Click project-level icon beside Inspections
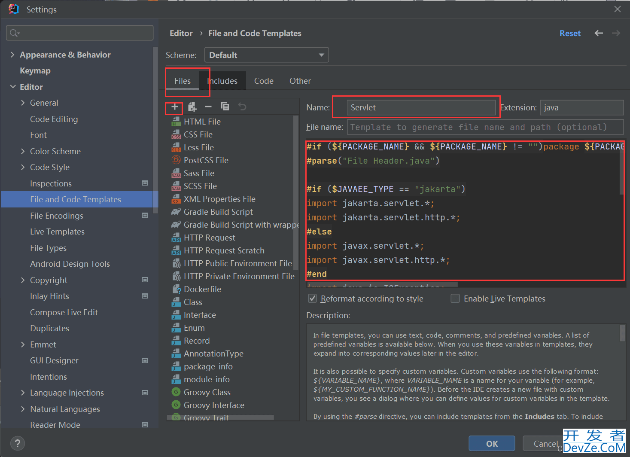Screen dimensions: 630x457 pyautogui.click(x=145, y=183)
